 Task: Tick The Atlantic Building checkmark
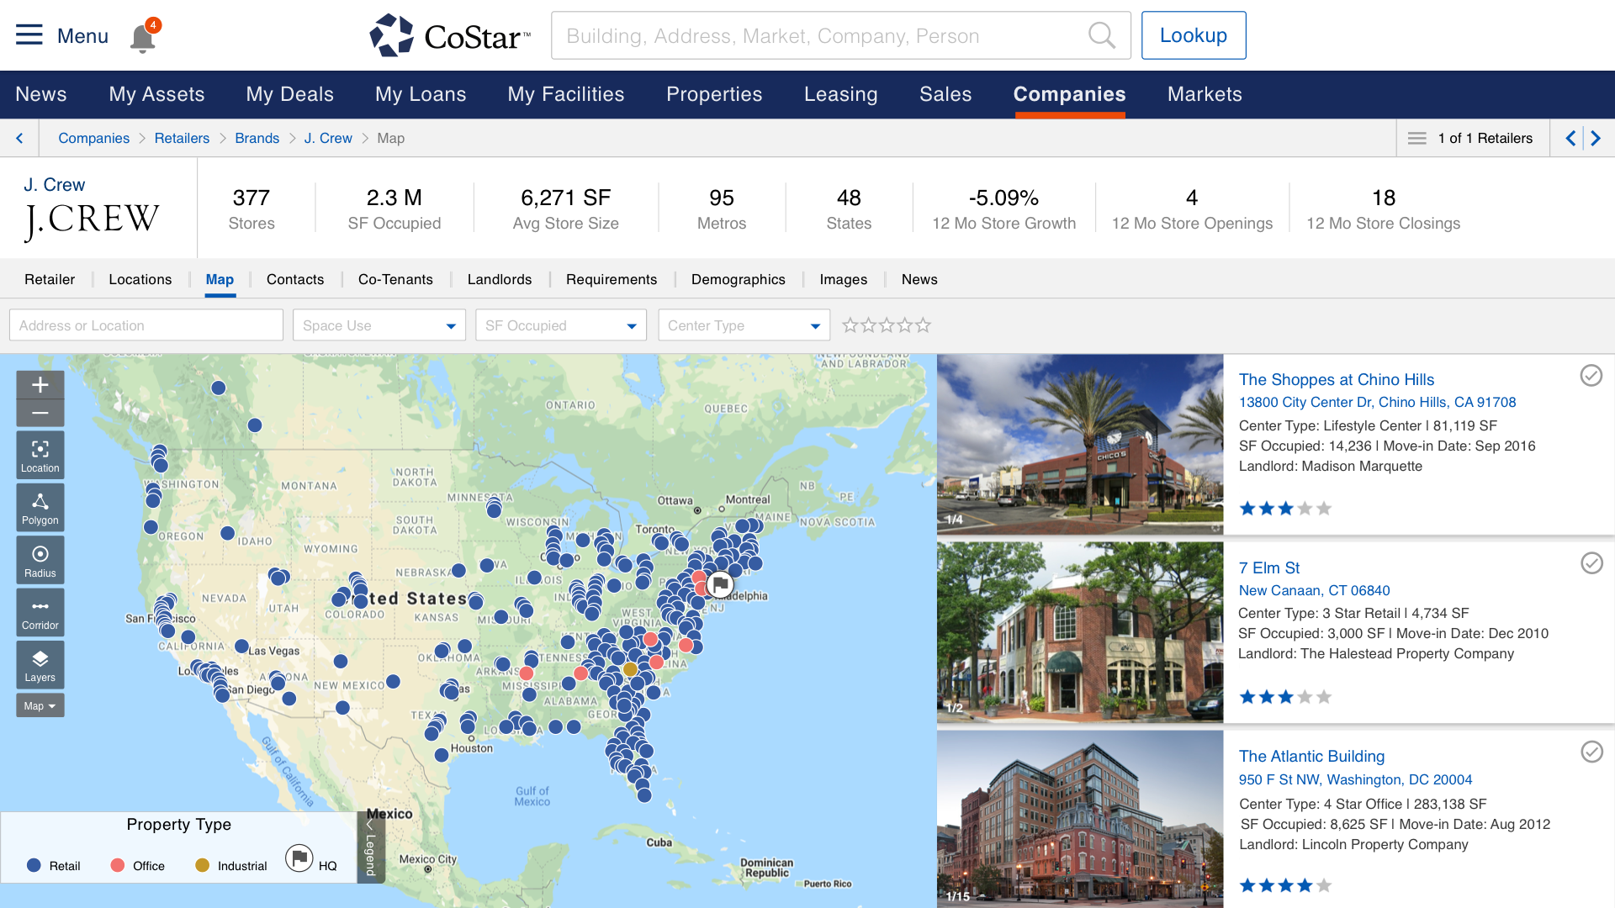[1591, 752]
